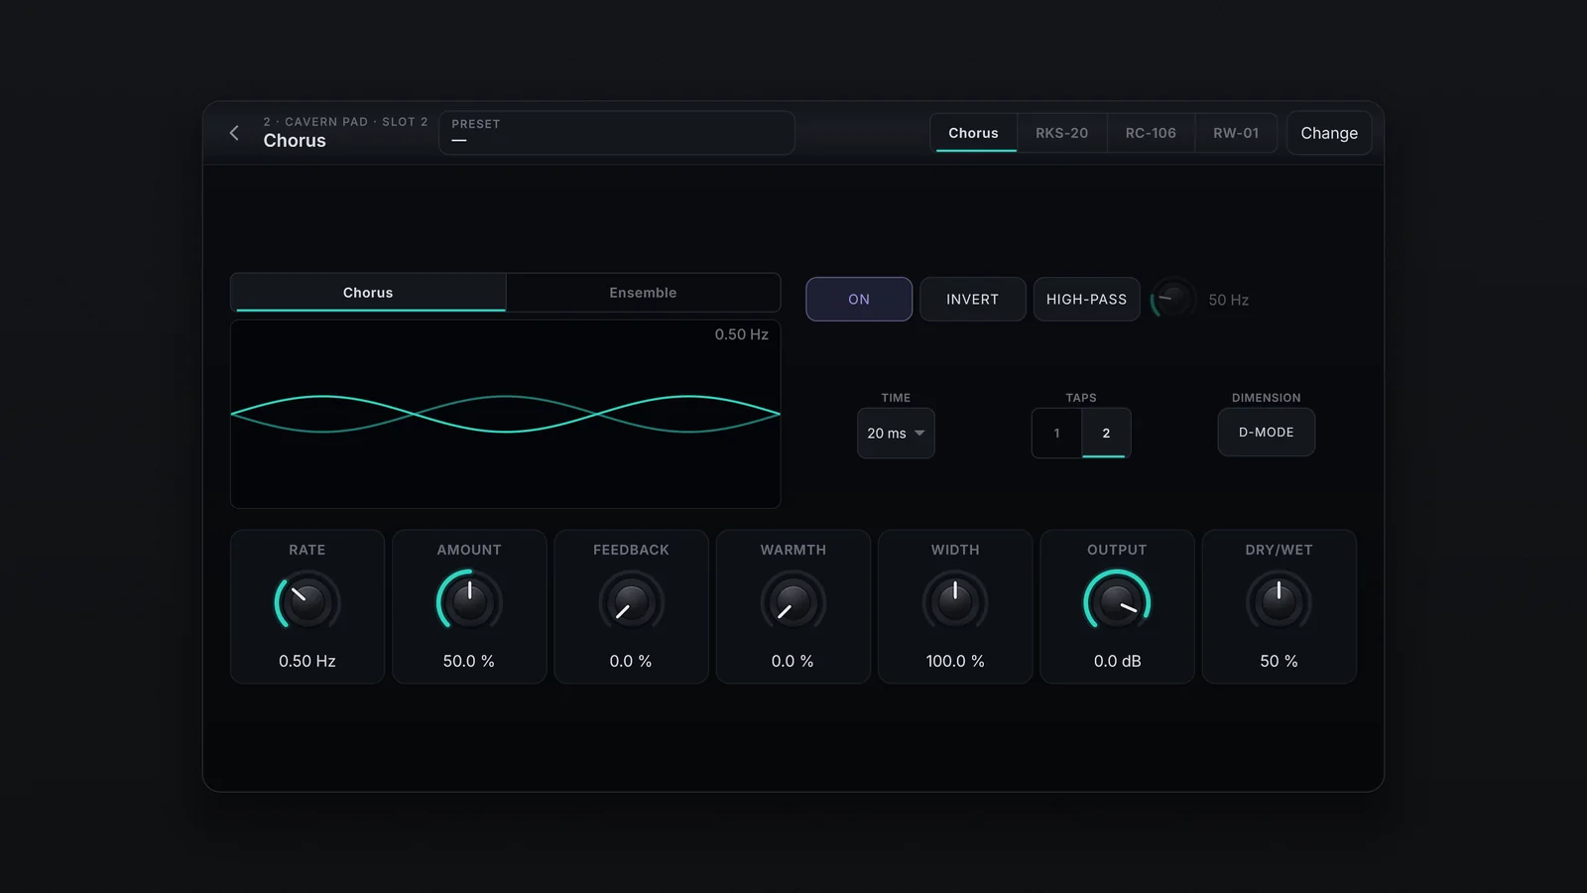The image size is (1587, 893).
Task: Select 2 taps
Action: pos(1106,433)
